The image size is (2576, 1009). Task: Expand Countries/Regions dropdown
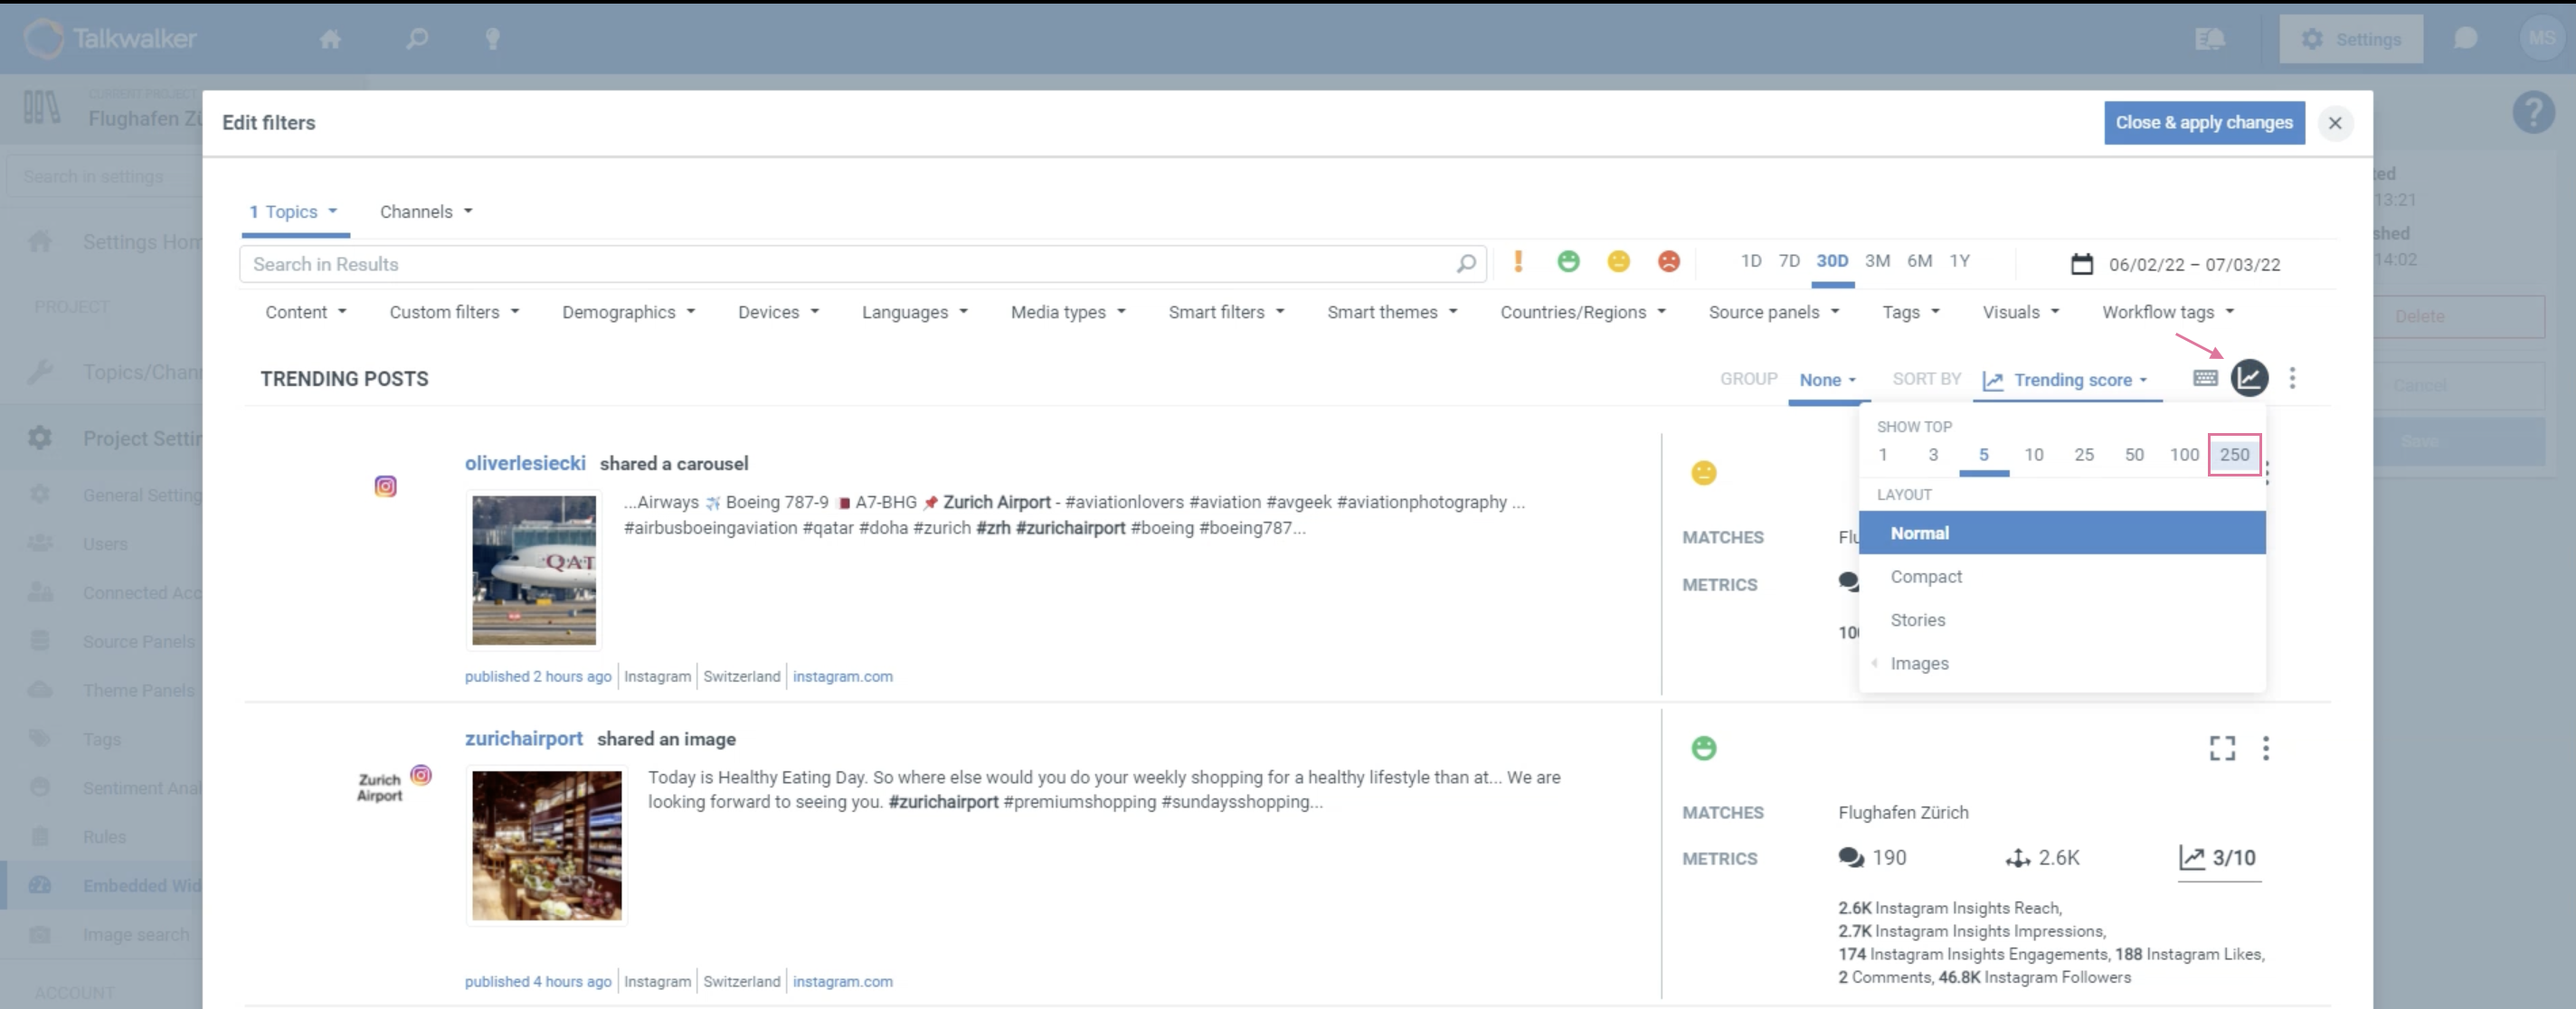1582,312
